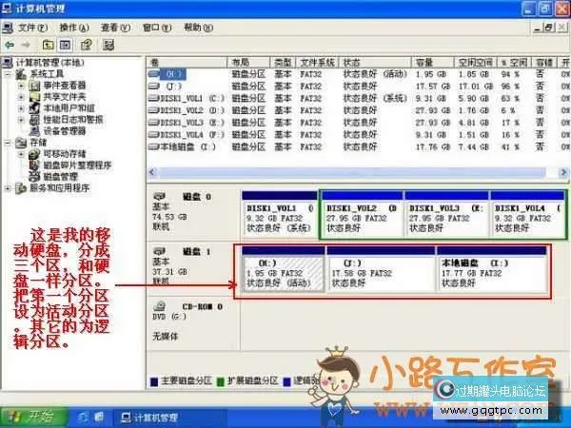571x428 pixels.
Task: Select the DISK1_VOL3 partition block
Action: click(x=446, y=214)
